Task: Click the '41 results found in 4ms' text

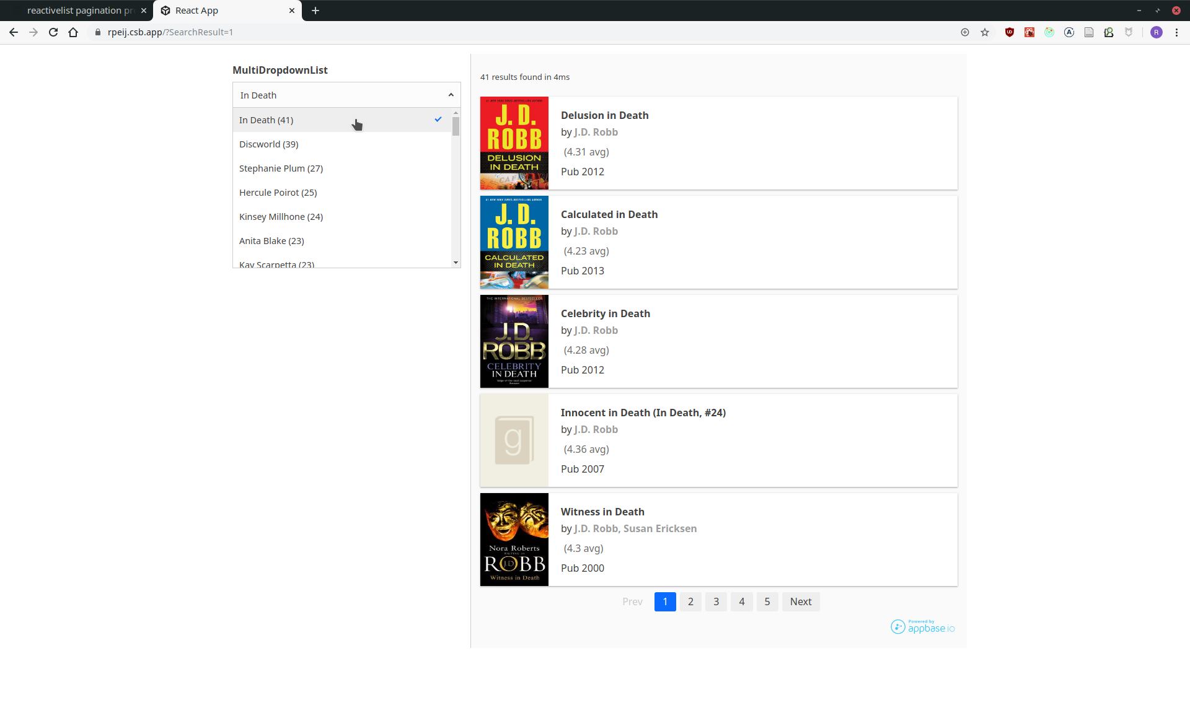Action: coord(525,77)
